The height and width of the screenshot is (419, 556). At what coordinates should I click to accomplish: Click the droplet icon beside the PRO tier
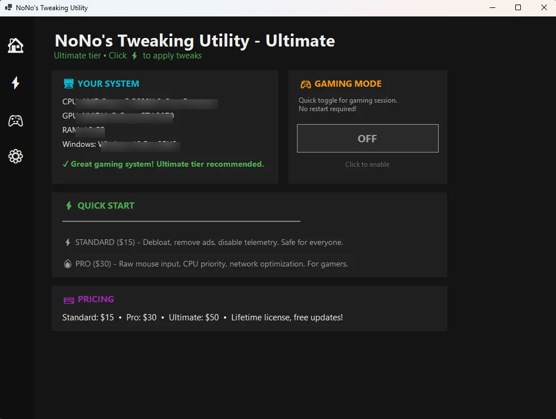(68, 263)
